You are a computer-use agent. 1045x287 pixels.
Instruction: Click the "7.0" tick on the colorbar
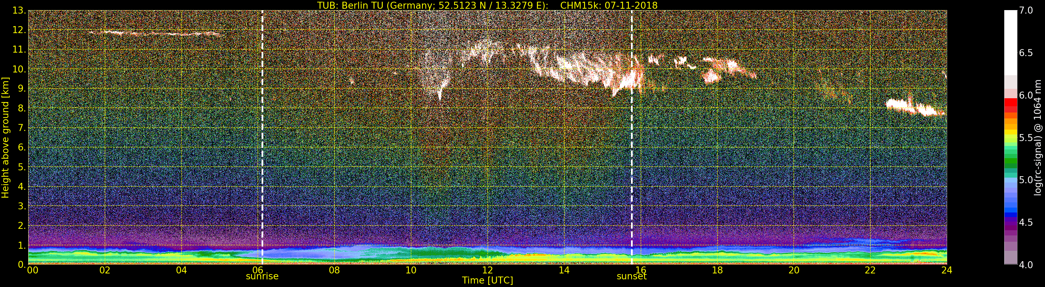pos(1025,10)
